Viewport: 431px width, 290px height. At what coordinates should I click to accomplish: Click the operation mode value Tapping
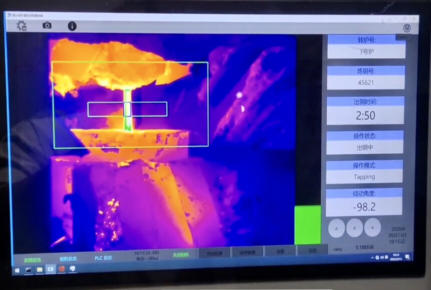coord(364,176)
